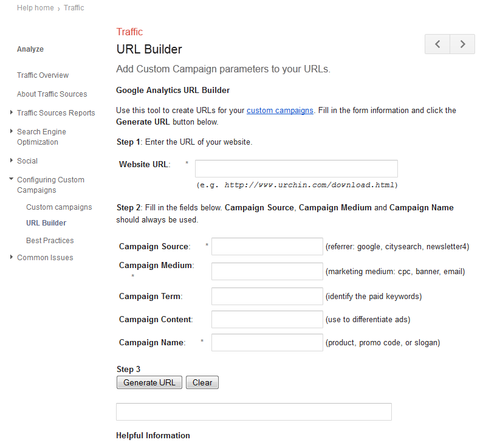The image size is (483, 448).
Task: Focus the Campaign Medium field
Action: [267, 272]
